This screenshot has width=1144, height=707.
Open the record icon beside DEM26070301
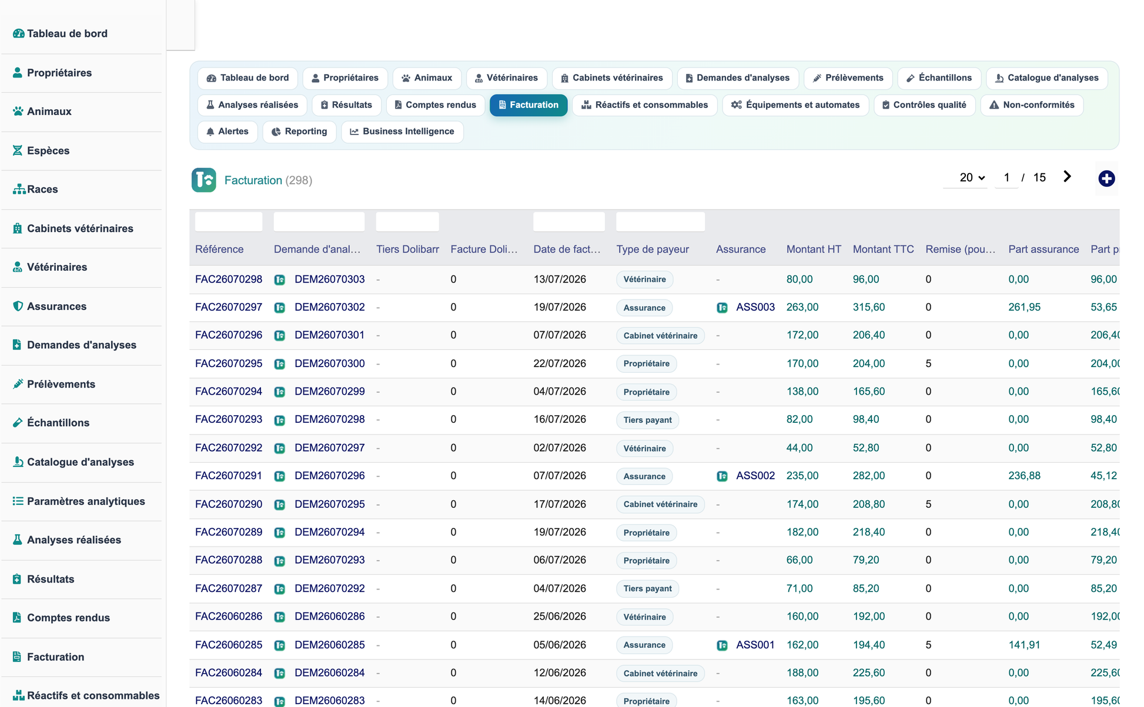coord(280,335)
